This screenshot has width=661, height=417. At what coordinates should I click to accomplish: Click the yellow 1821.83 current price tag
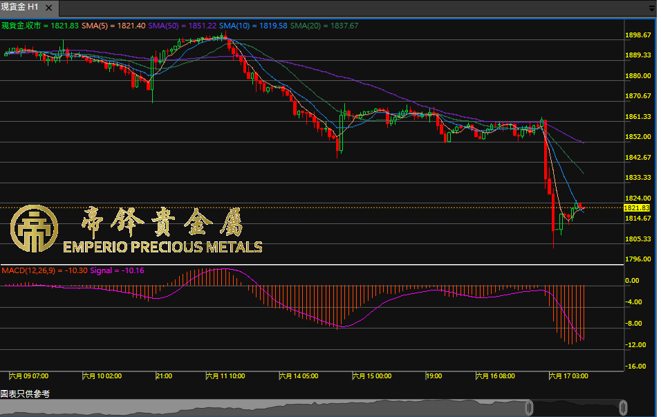pyautogui.click(x=636, y=207)
